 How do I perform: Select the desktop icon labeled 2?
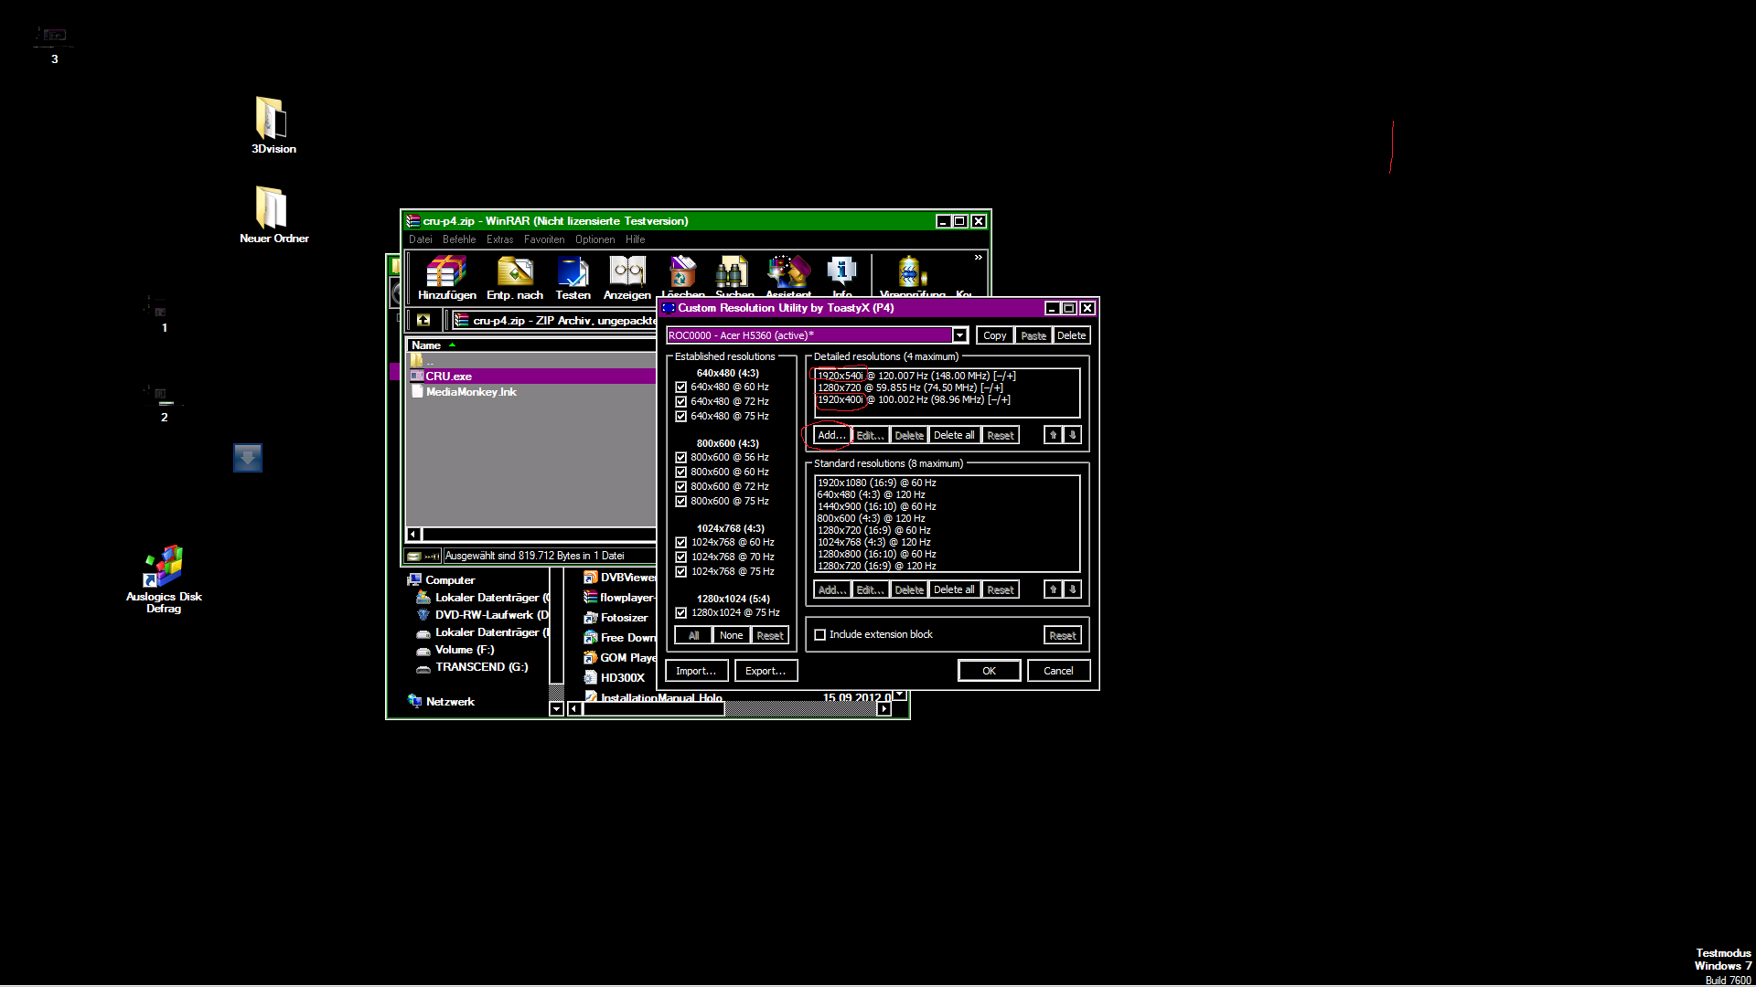tap(163, 402)
